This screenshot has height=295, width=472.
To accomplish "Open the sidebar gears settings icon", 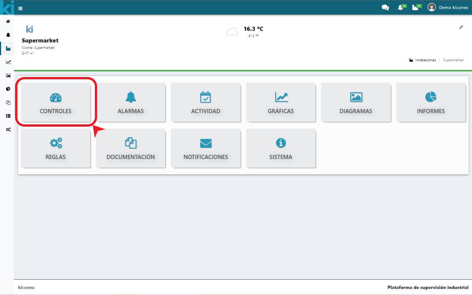I will coord(8,129).
